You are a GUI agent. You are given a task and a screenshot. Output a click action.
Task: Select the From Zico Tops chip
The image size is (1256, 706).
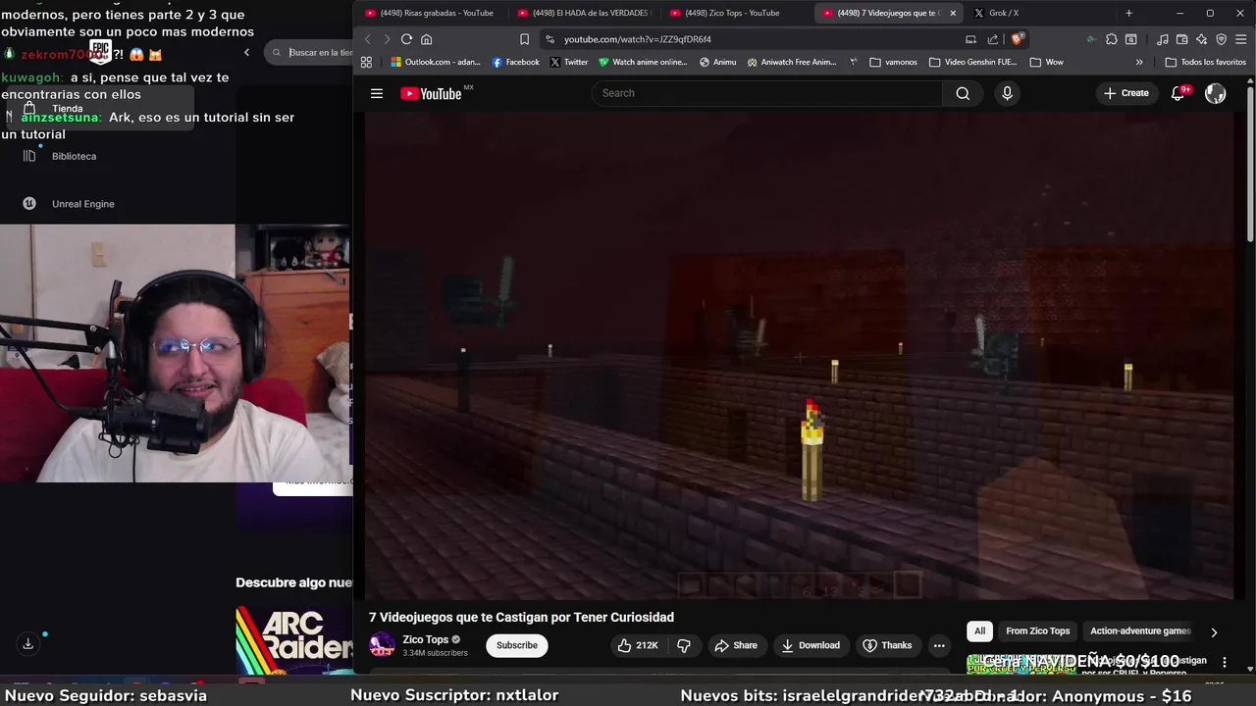click(1037, 631)
